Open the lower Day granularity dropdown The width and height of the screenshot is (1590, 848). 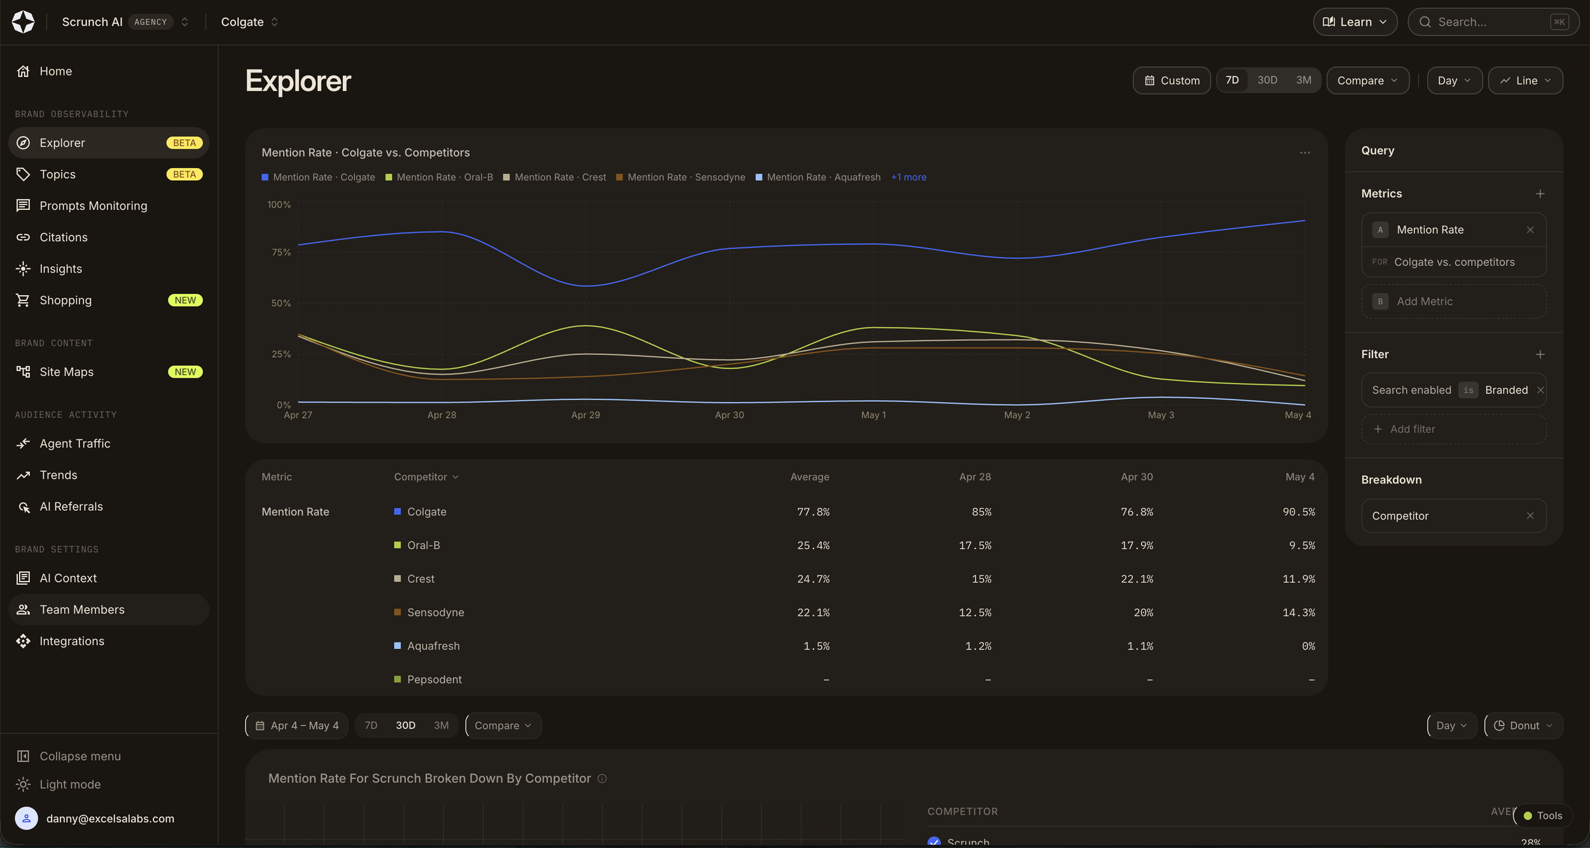[x=1452, y=726]
